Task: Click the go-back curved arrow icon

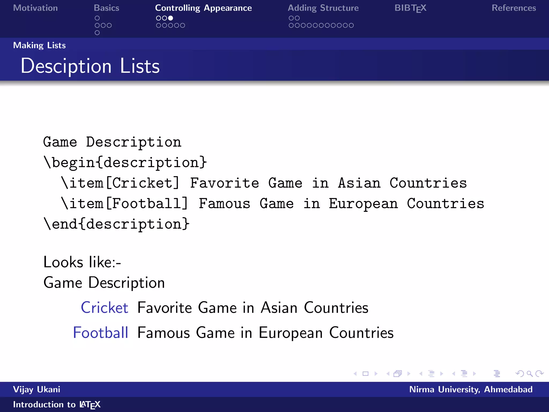Action: click(x=520, y=374)
